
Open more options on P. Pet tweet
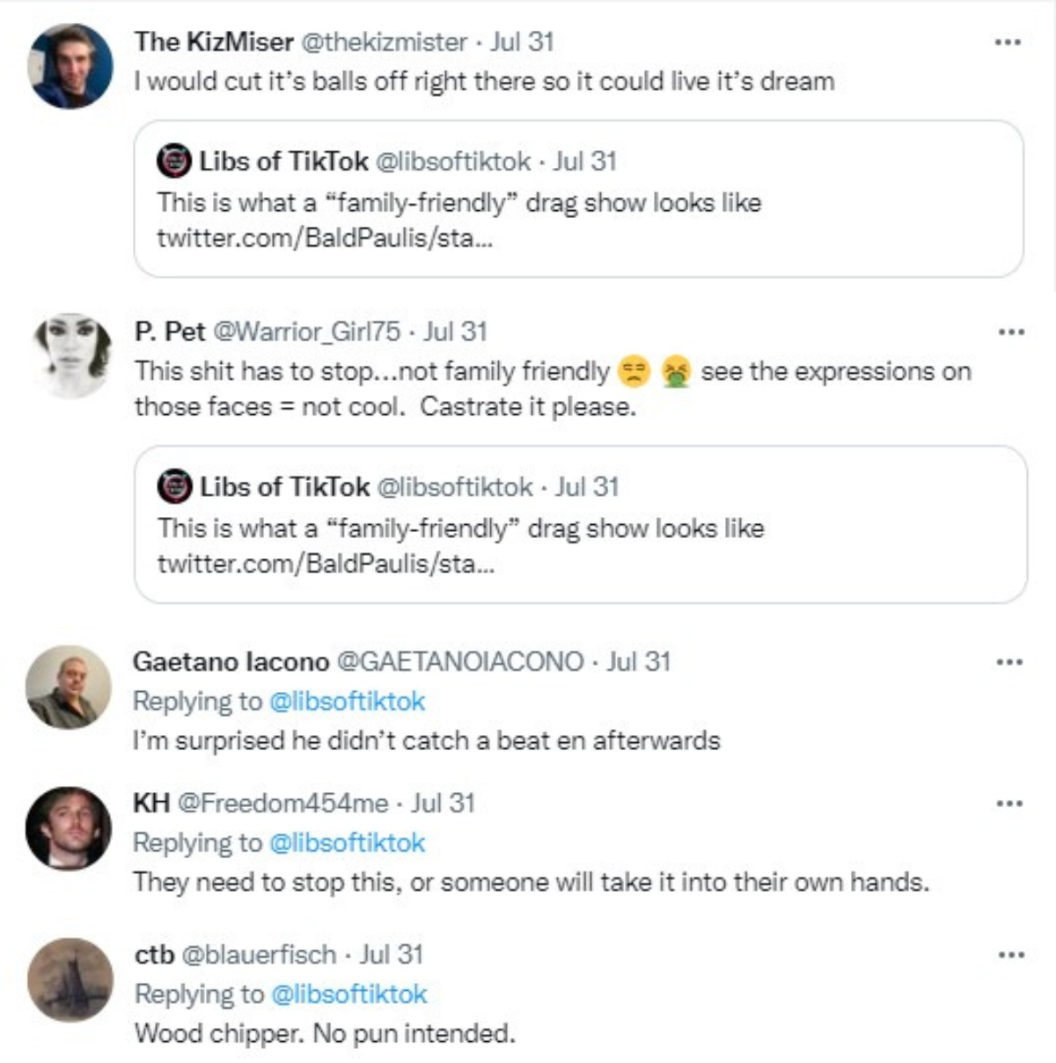[1011, 332]
